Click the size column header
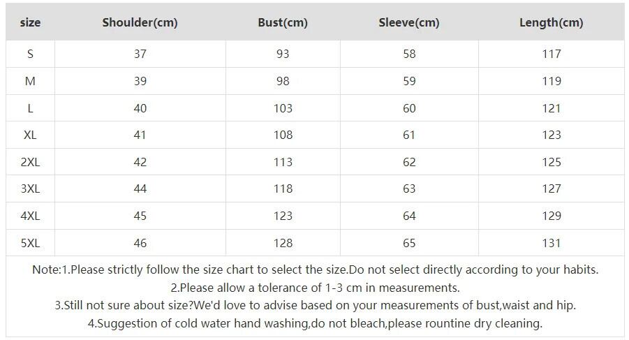Screen dimensions: 629x340 coord(30,22)
